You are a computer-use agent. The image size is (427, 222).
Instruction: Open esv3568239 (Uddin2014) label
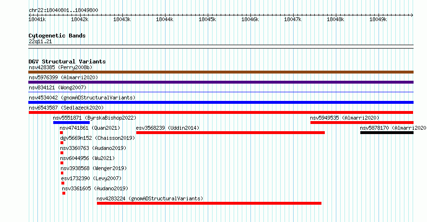coord(167,128)
